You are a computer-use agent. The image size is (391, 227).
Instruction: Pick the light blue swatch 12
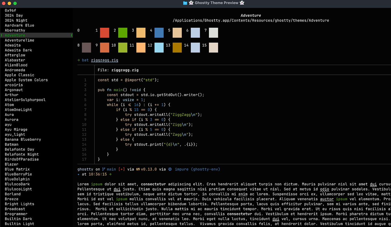tap(159, 47)
